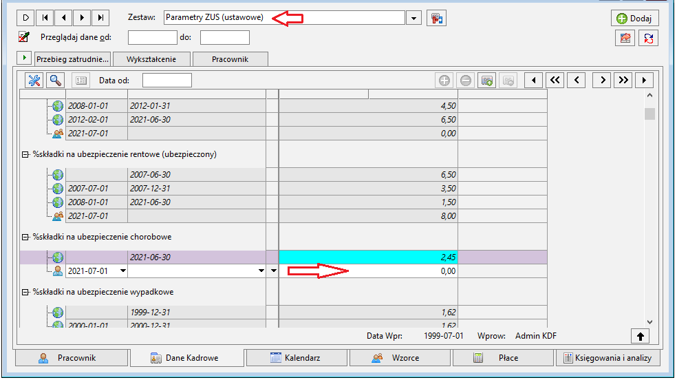Click the vertical scrollbar down arrow
The height and width of the screenshot is (380, 677).
point(649,322)
